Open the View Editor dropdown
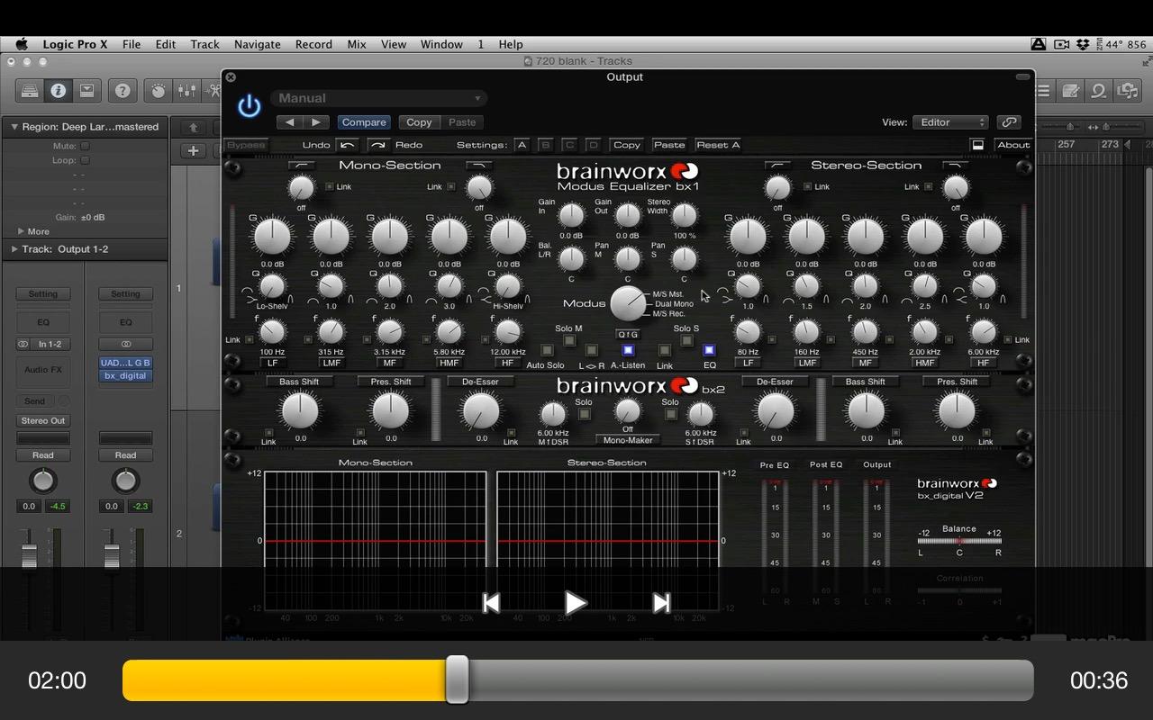 point(950,122)
